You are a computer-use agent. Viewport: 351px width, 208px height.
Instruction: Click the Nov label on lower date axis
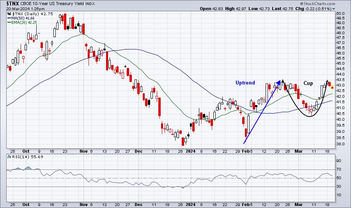click(x=83, y=204)
